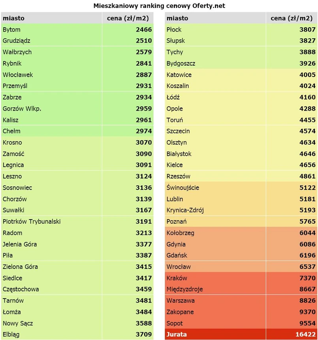318x340 pixels.
Task: Click the Elbląg city cell
Action: [x=11, y=334]
